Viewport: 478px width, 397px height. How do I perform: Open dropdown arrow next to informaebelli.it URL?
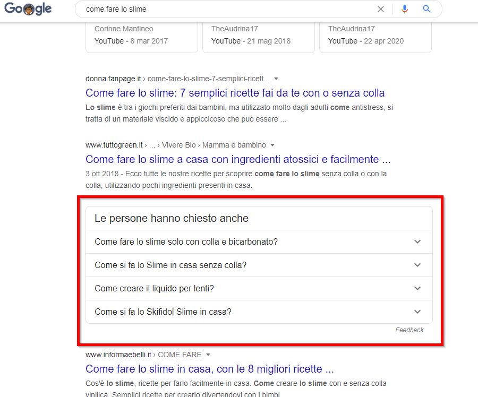point(208,355)
